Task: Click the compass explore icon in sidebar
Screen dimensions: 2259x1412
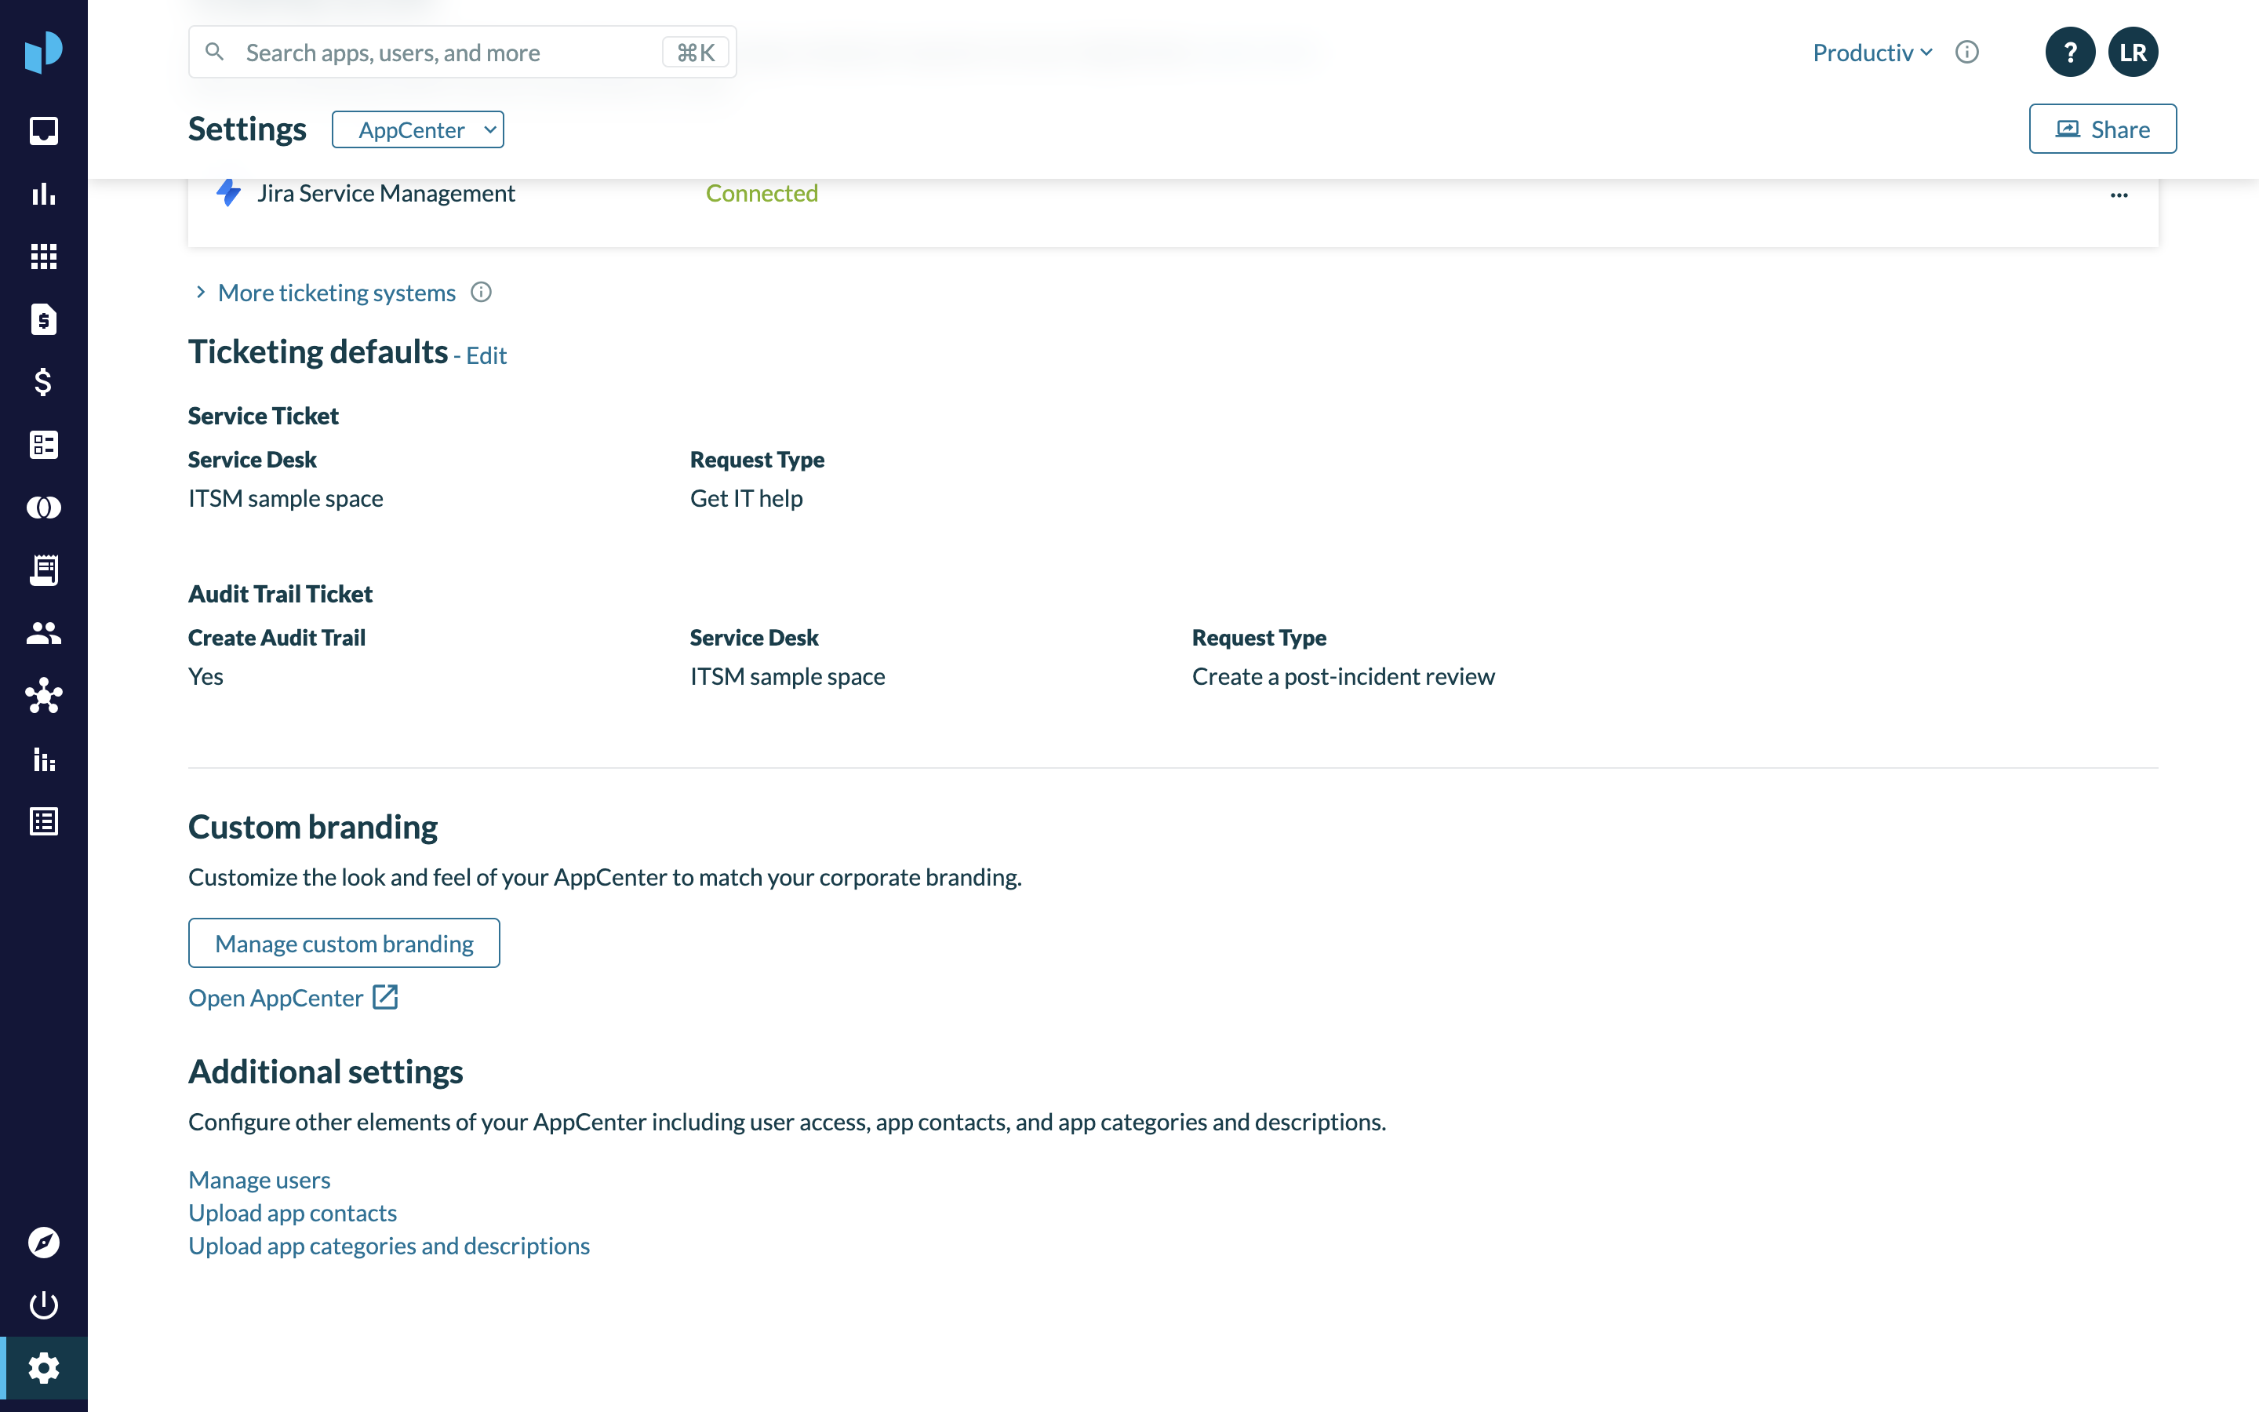Action: click(43, 1242)
